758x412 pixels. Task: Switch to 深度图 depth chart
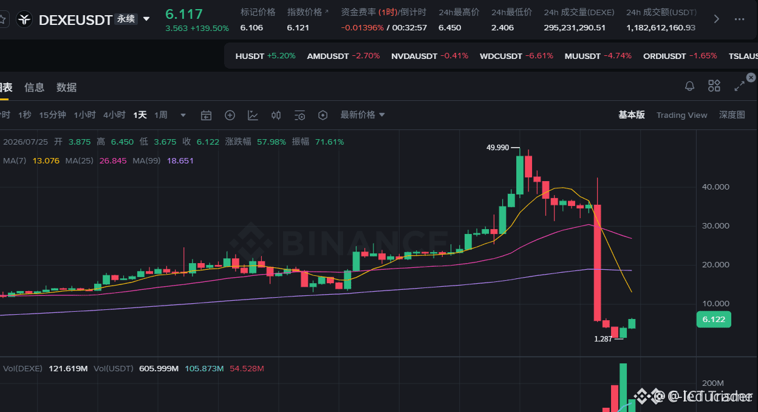pos(732,115)
